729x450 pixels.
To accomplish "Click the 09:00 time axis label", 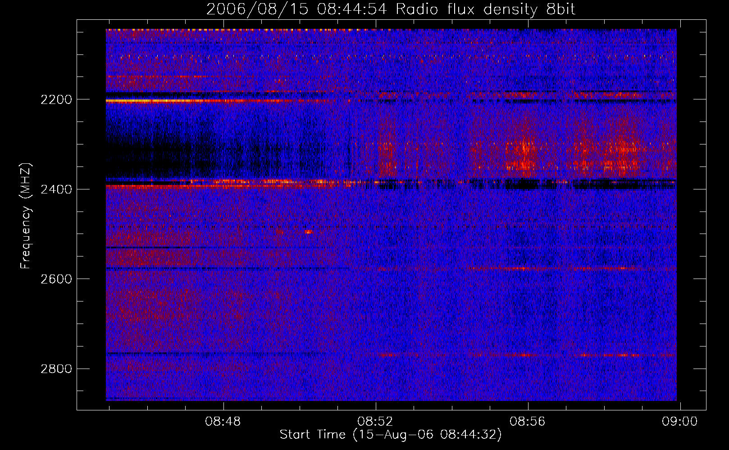I will pos(679,422).
